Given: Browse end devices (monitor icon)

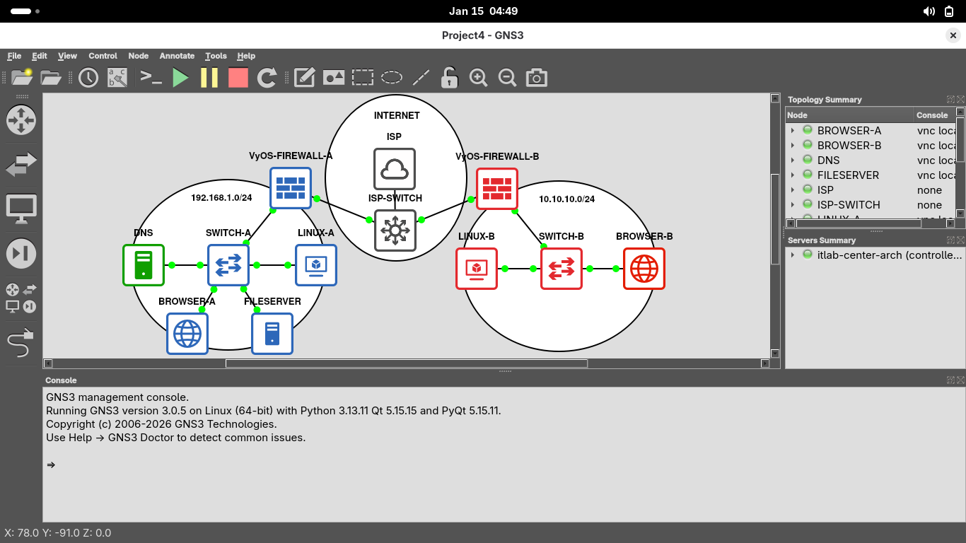Looking at the screenshot, I should 21,209.
